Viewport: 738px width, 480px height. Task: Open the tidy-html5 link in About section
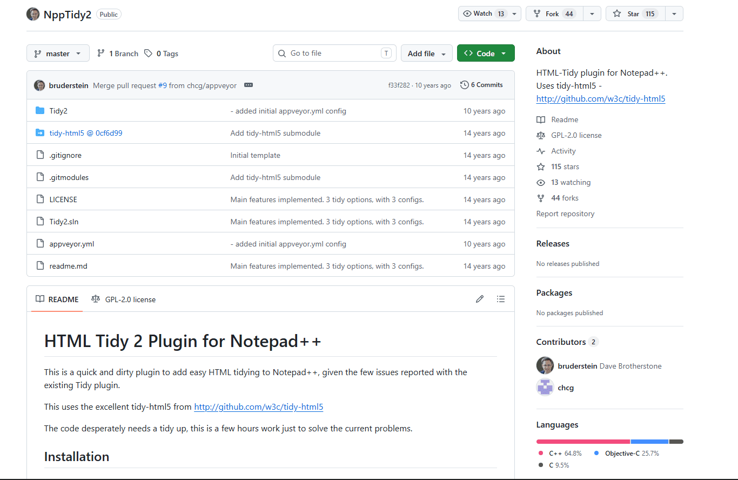pyautogui.click(x=601, y=99)
